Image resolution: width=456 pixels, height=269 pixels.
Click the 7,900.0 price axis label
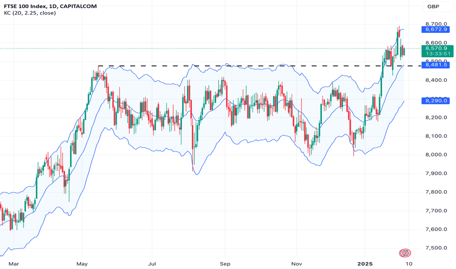point(436,173)
